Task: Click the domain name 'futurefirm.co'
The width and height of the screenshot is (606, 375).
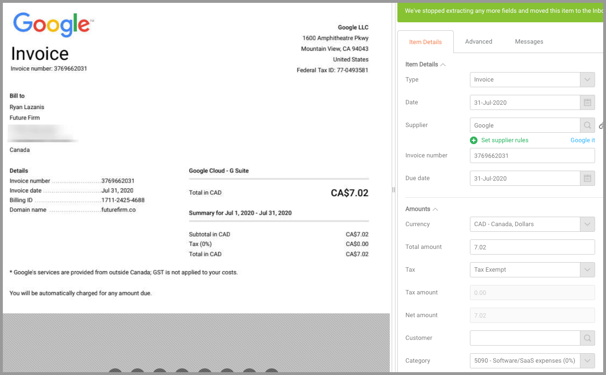Action: (x=119, y=210)
